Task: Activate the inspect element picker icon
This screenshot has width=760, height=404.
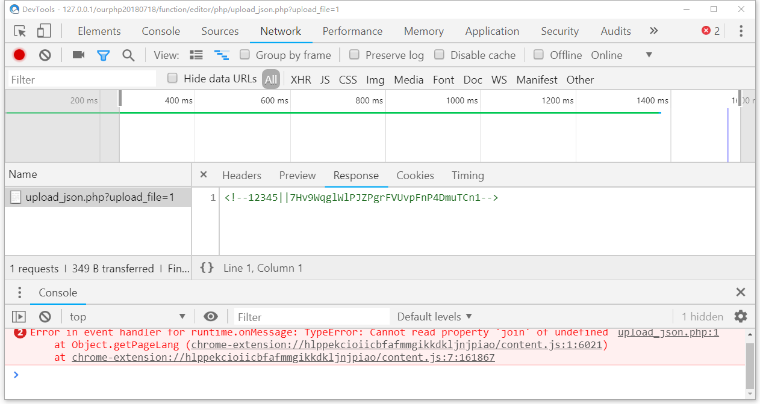Action: pyautogui.click(x=20, y=31)
